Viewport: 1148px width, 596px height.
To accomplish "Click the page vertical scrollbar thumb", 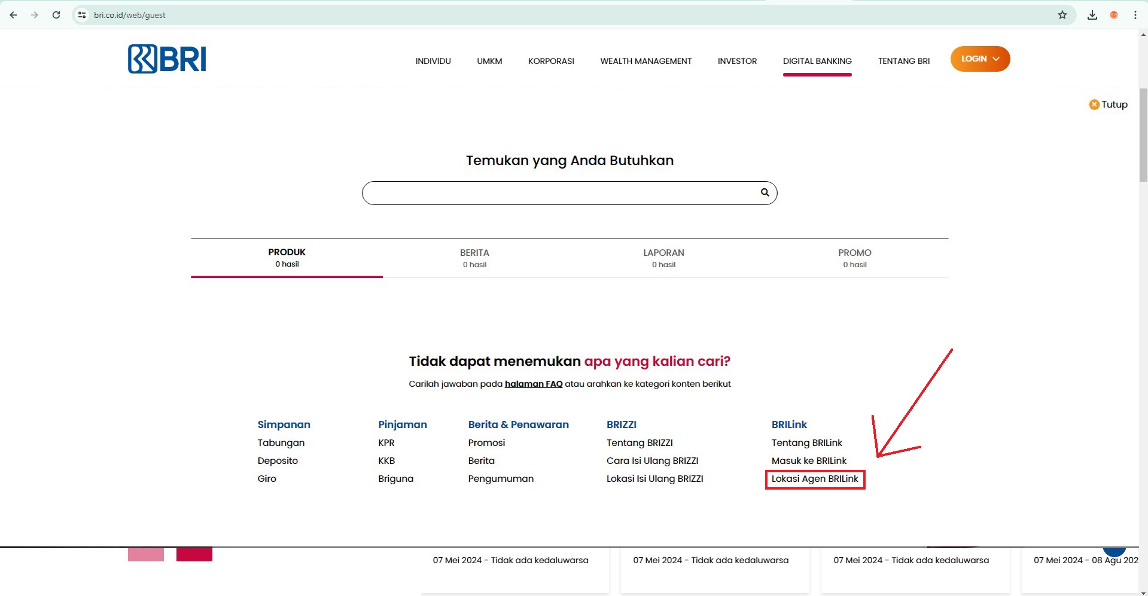I will click(x=1143, y=135).
